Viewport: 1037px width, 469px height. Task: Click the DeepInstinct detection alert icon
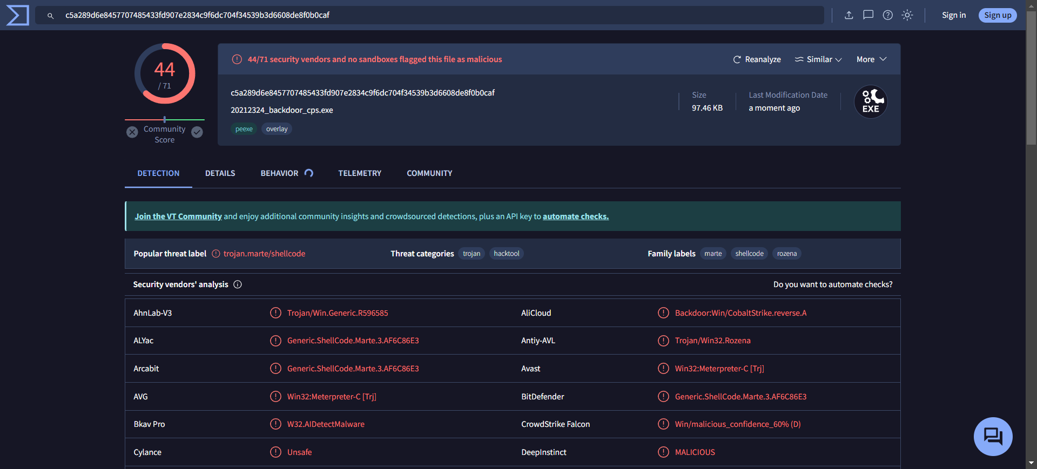pos(664,452)
